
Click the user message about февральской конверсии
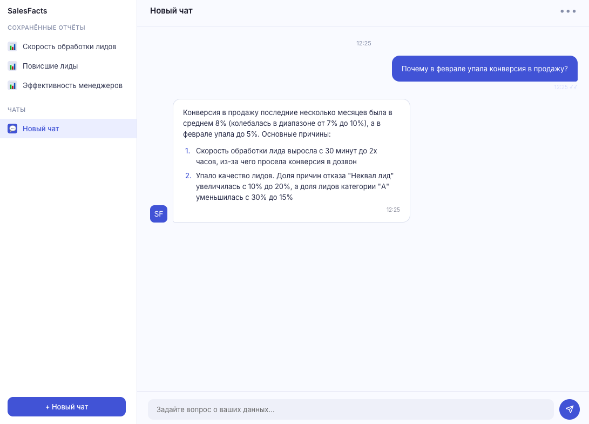[x=484, y=69]
